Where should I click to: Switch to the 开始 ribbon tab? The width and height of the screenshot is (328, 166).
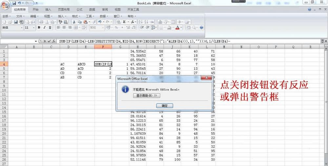[x=35, y=10]
